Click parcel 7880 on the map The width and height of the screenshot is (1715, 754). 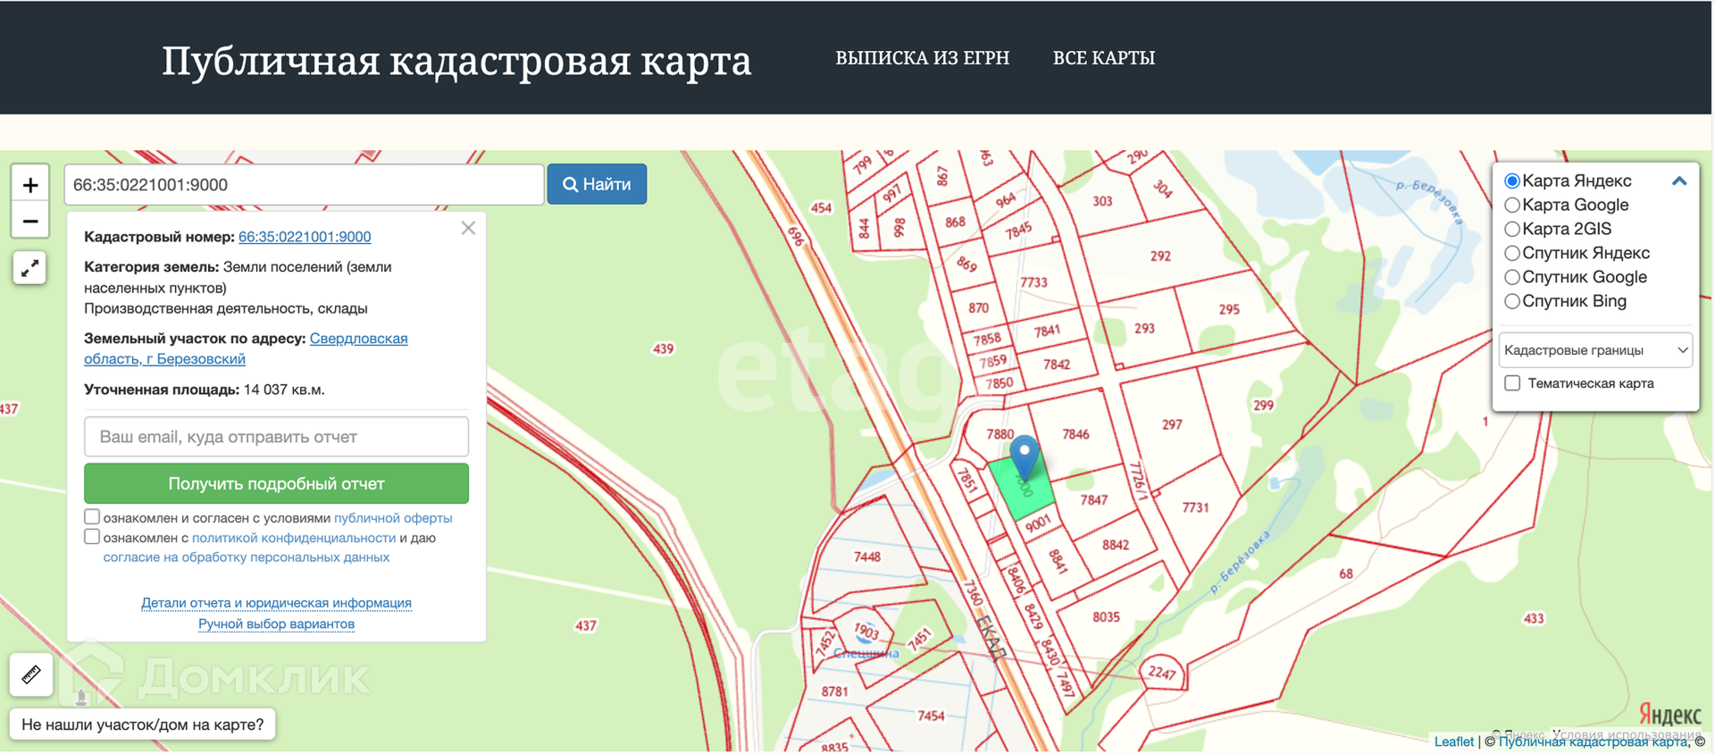(1000, 434)
